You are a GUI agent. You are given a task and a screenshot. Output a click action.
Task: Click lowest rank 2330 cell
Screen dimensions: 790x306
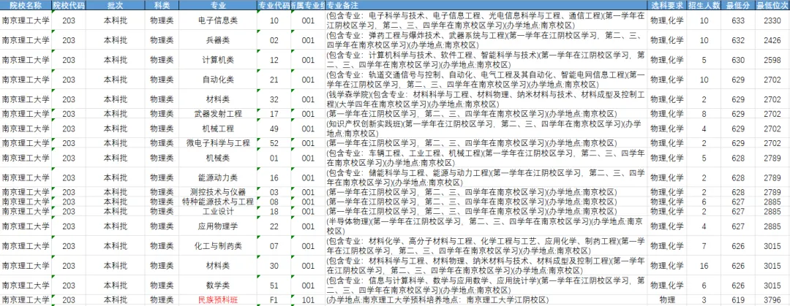pos(772,20)
